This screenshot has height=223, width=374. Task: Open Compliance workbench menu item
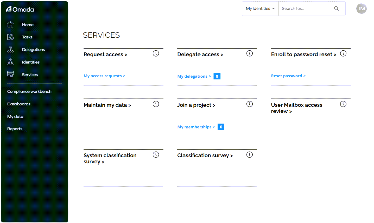coord(29,91)
